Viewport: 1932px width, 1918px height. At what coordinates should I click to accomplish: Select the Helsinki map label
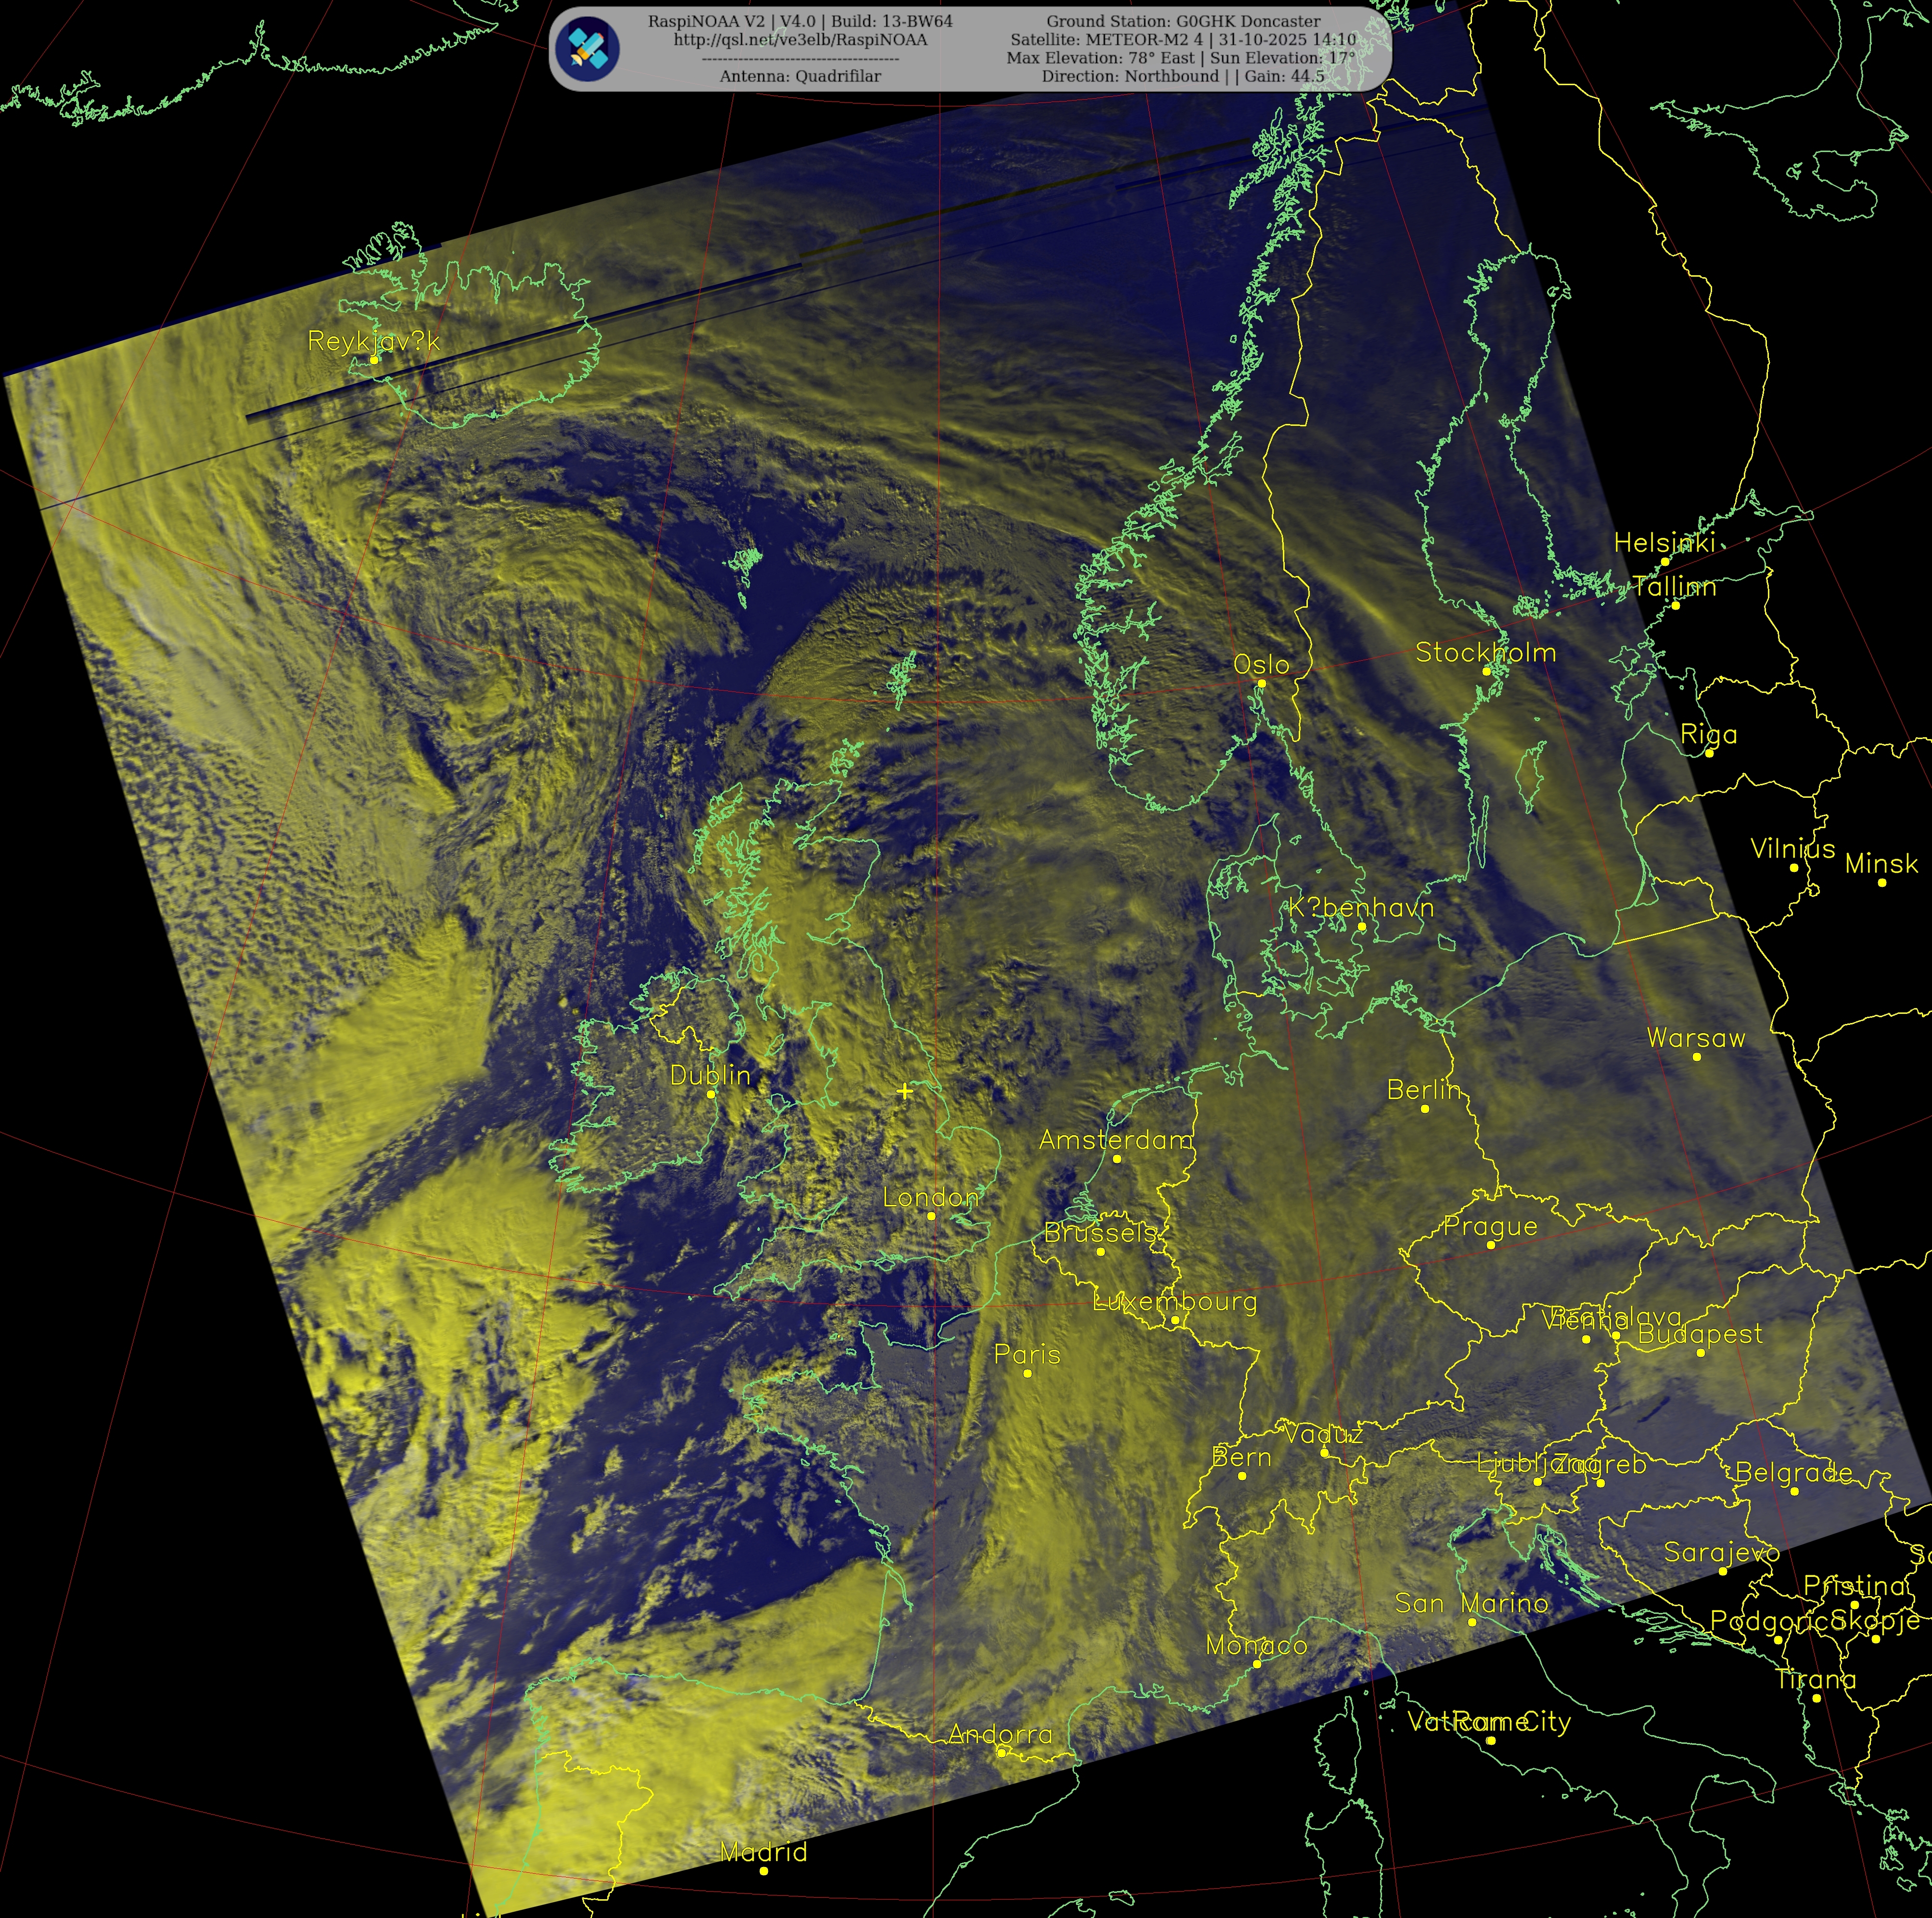click(1664, 542)
